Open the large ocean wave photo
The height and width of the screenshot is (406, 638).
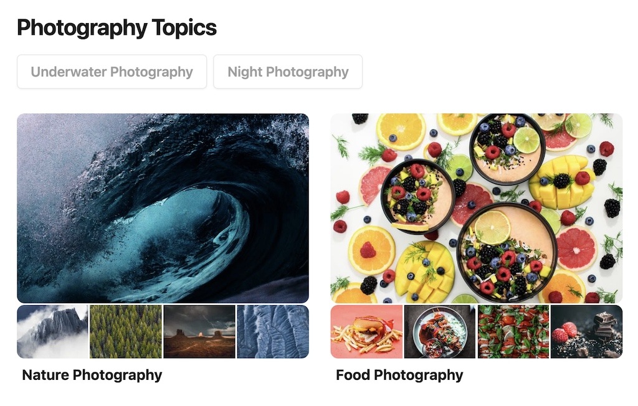pos(163,208)
